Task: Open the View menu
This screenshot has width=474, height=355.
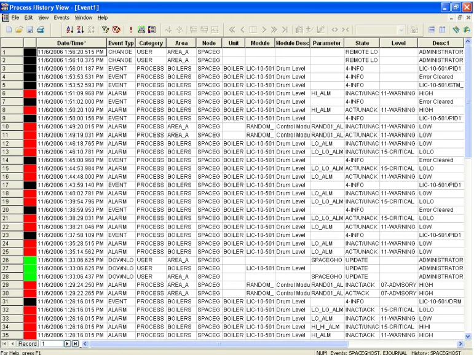Action: (x=43, y=18)
